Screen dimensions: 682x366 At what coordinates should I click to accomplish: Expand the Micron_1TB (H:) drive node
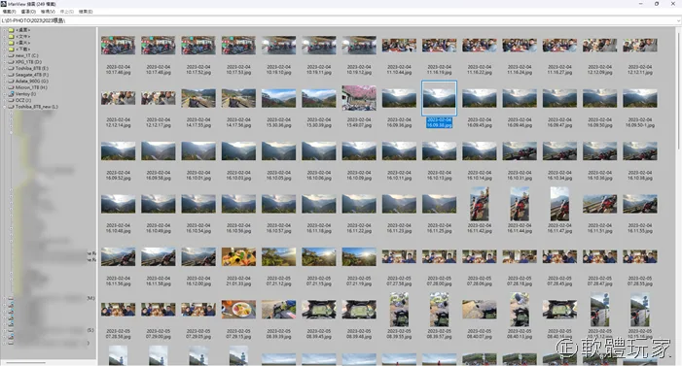[x=5, y=87]
